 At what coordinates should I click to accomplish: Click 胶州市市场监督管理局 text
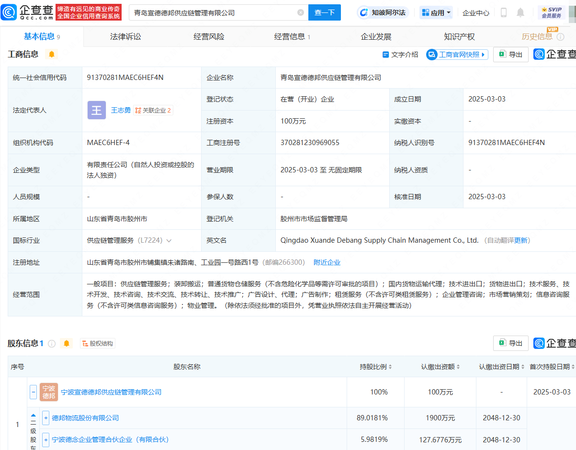(x=314, y=219)
